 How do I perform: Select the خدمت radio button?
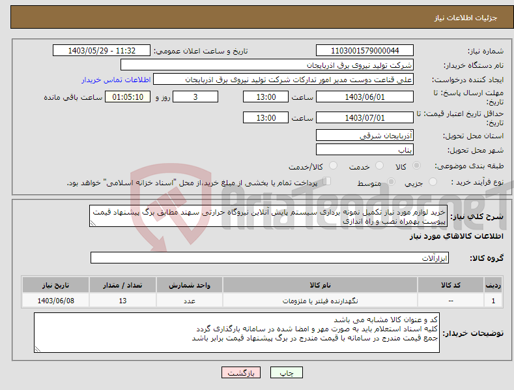[379, 166]
